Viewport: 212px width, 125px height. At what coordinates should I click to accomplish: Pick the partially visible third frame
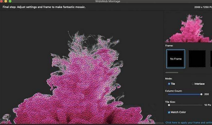(x=211, y=59)
